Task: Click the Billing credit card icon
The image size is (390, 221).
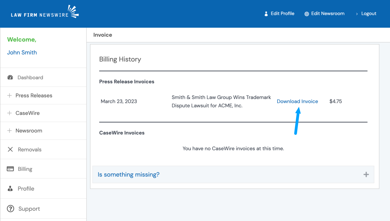Action: 10,169
